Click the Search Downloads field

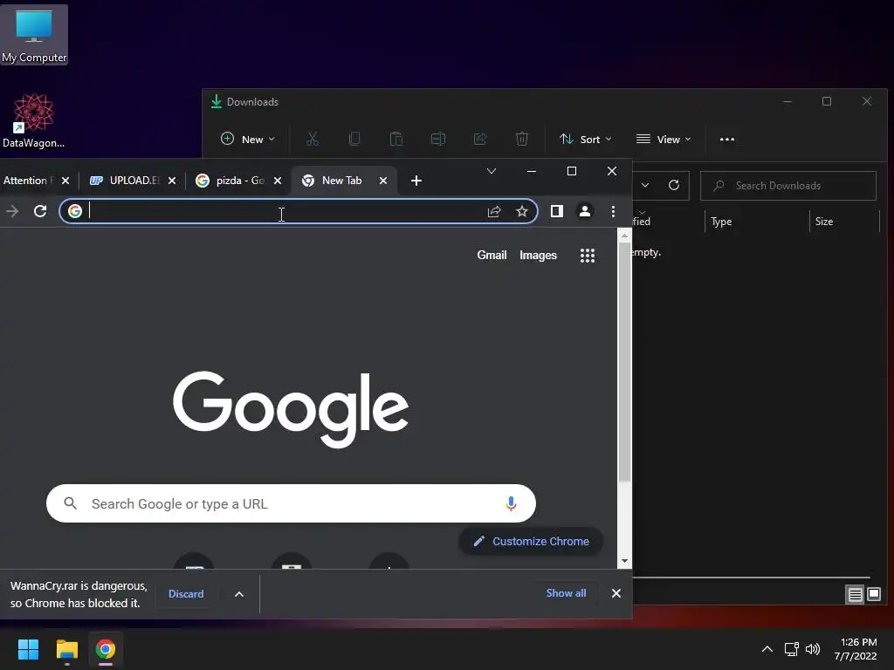point(788,186)
